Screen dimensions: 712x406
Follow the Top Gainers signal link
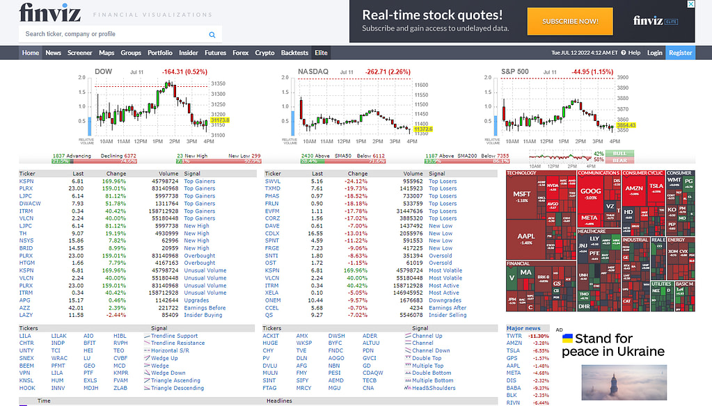[x=200, y=181]
